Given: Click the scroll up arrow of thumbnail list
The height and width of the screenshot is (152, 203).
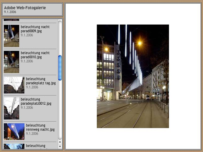Looking at the screenshot, I should pos(60,142).
